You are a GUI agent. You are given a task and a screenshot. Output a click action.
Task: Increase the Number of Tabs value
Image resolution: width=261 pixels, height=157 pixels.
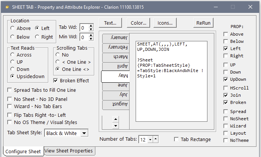(x=155, y=140)
